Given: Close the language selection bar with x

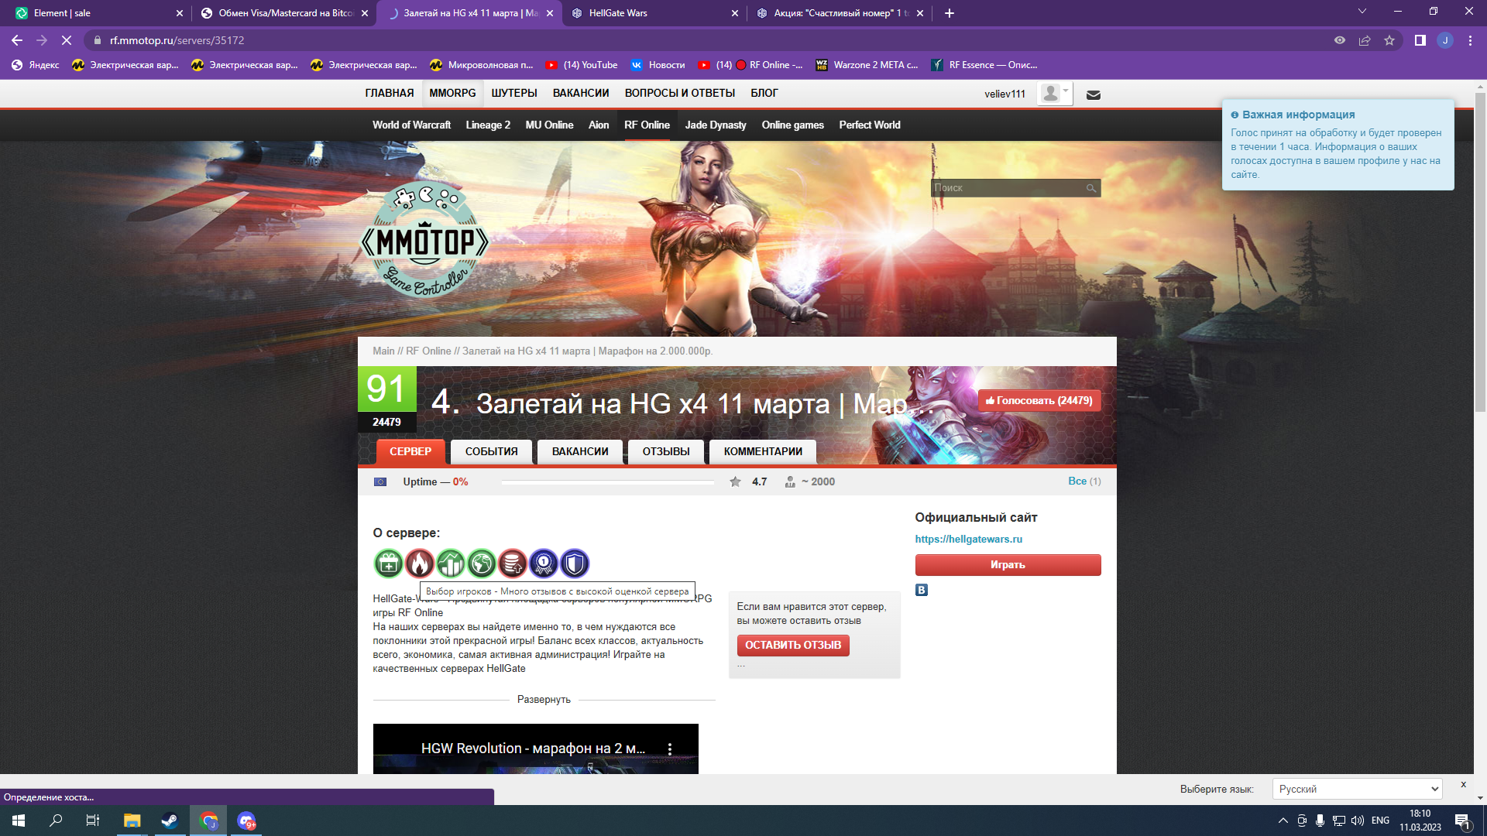Looking at the screenshot, I should pos(1463,784).
